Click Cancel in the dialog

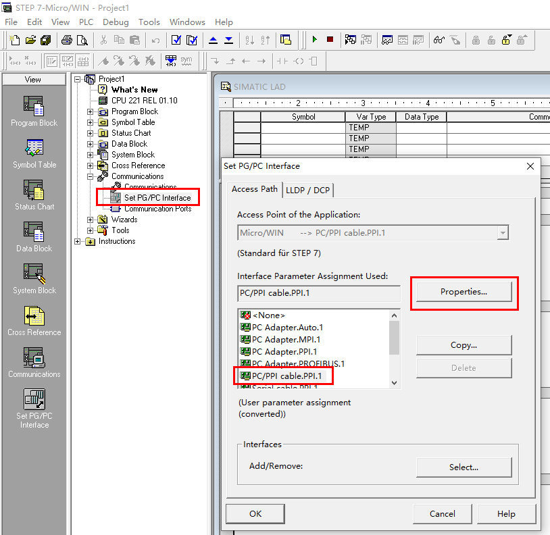coord(443,514)
